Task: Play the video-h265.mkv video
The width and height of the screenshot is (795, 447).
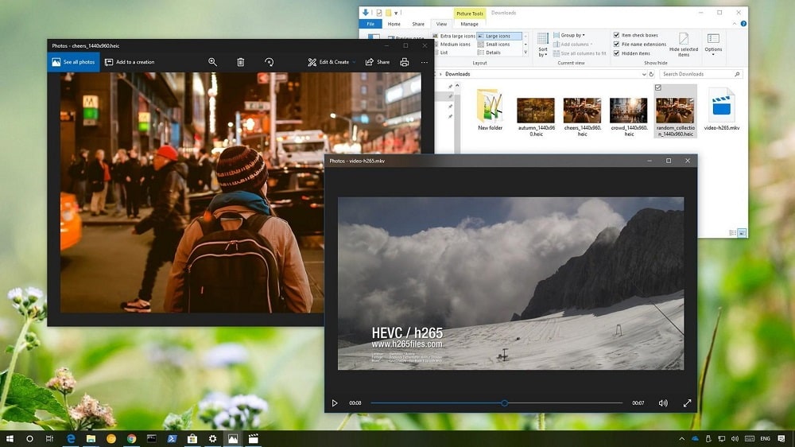Action: pyautogui.click(x=335, y=403)
